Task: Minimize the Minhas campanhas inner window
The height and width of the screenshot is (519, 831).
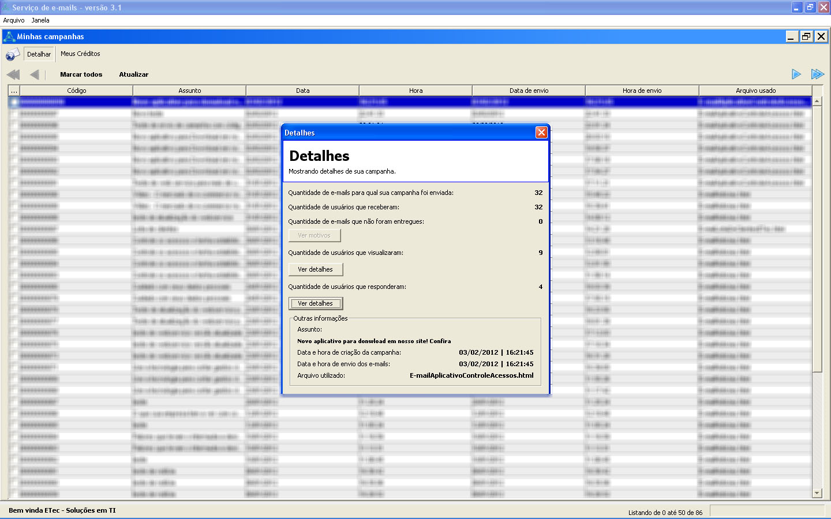Action: [791, 36]
